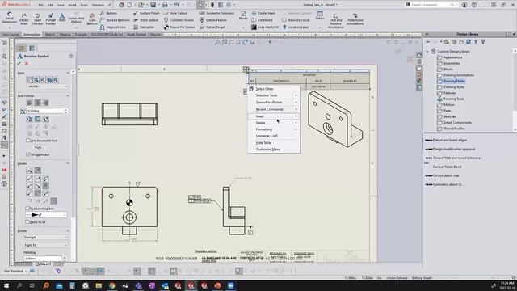
Task: Click the Font button
Action: coord(38,147)
